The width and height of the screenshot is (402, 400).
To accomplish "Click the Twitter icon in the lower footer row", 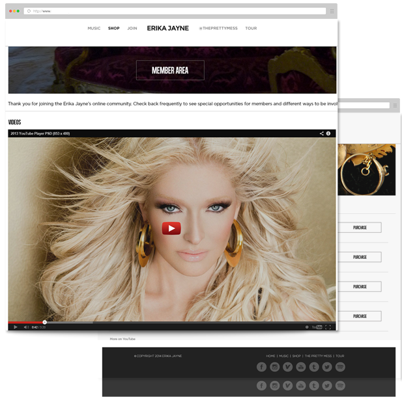I will click(x=327, y=386).
